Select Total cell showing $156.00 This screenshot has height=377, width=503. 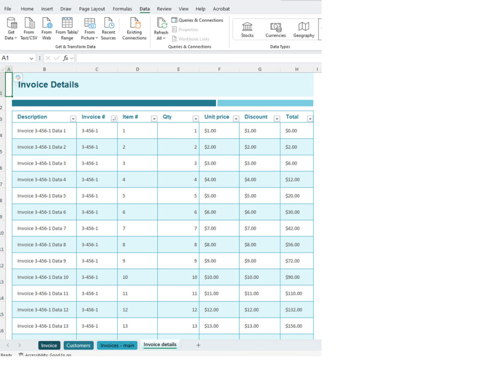[x=297, y=326]
